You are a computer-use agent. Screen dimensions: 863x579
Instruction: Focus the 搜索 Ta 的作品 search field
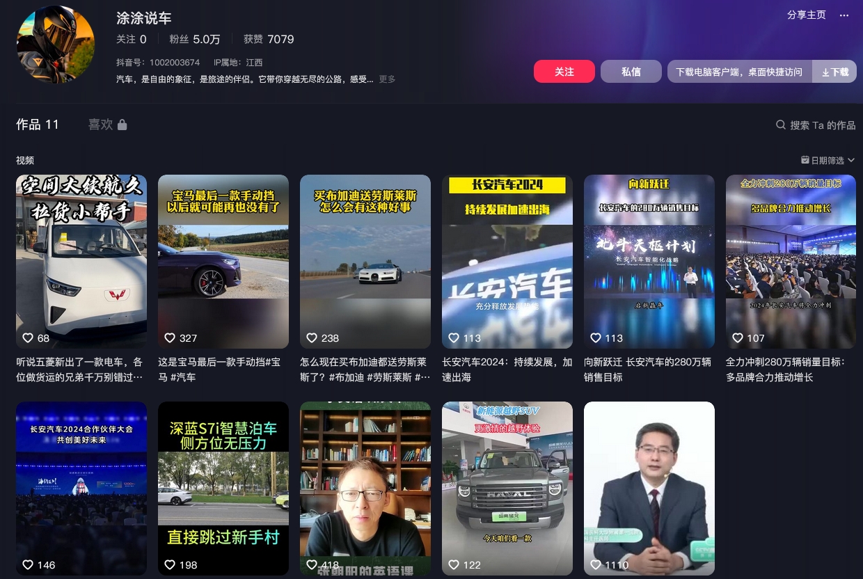(823, 125)
